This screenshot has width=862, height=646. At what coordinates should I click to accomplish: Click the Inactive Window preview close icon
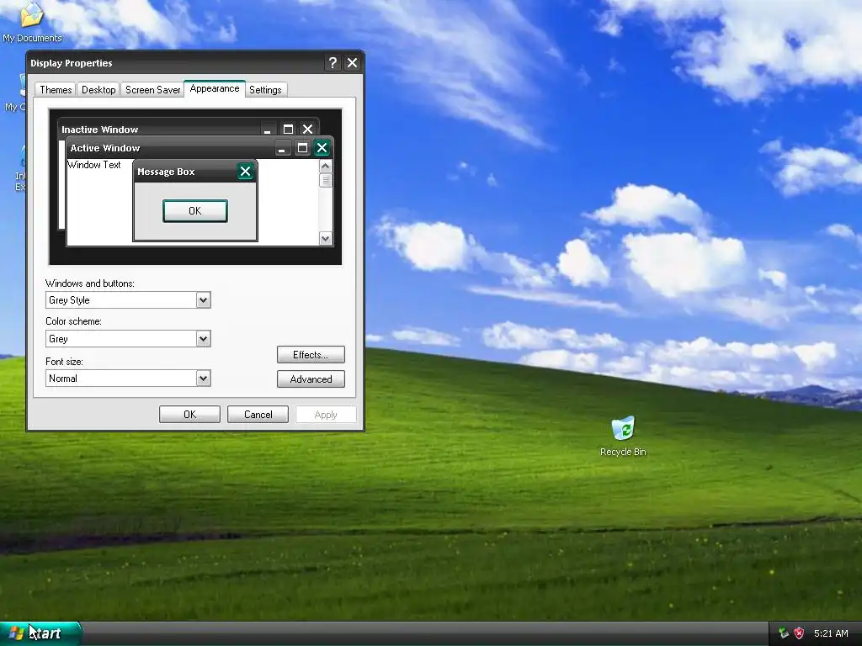coord(308,129)
